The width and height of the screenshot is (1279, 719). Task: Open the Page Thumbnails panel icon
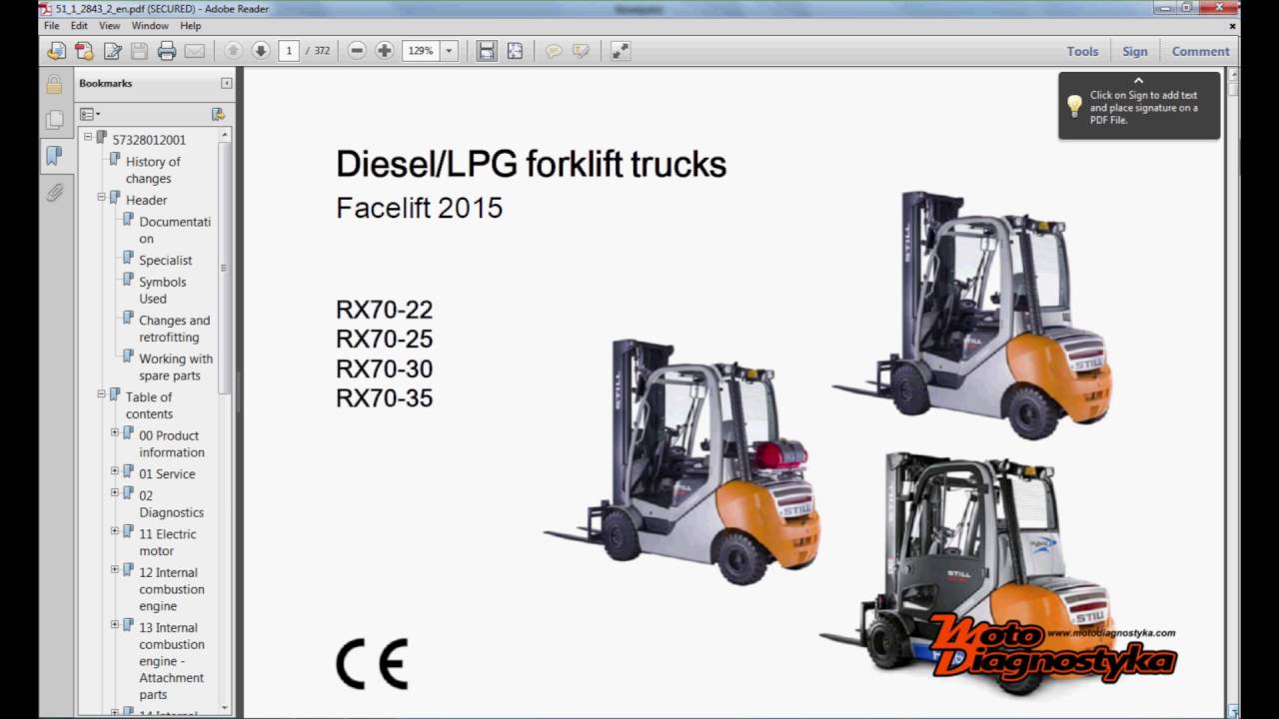[54, 120]
